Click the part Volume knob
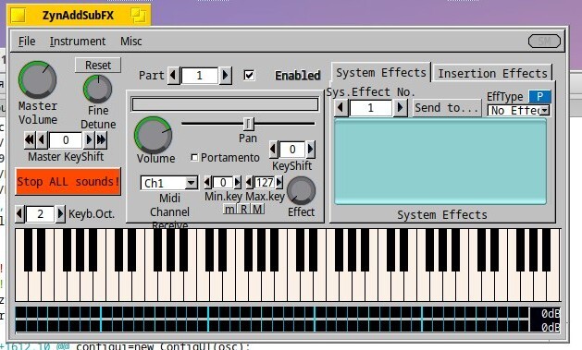The height and width of the screenshot is (350, 582). coord(153,135)
